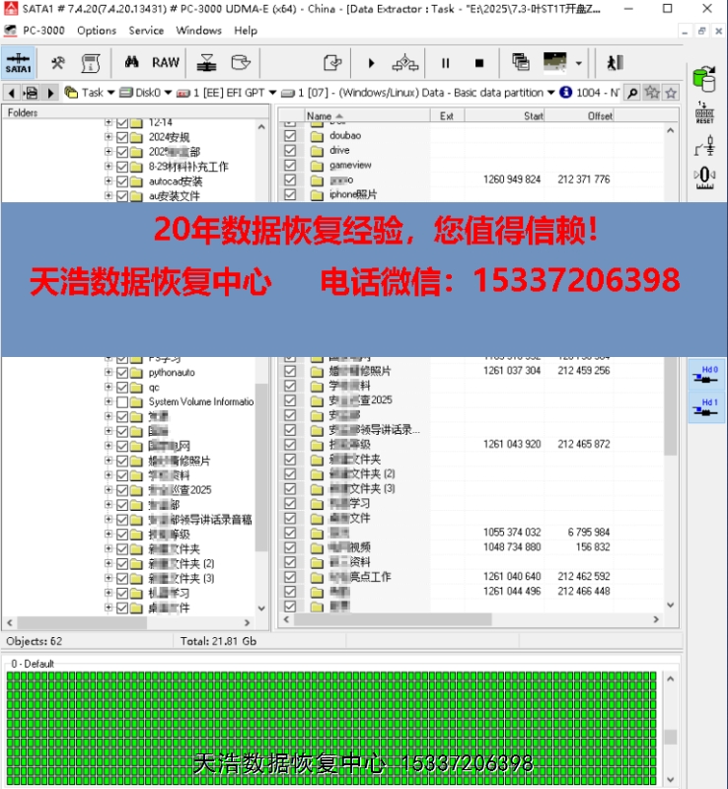Open the RAW recovery tool

tap(166, 63)
